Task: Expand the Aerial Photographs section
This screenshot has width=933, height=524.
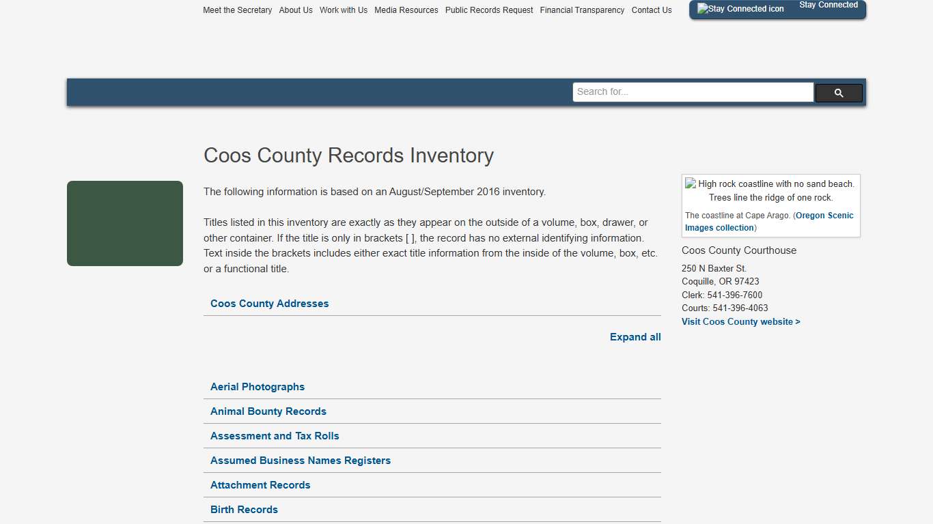Action: (x=257, y=387)
